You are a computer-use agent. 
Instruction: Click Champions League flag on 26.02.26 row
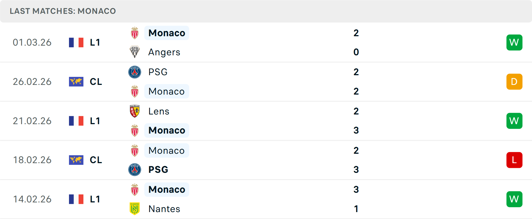pyautogui.click(x=76, y=82)
